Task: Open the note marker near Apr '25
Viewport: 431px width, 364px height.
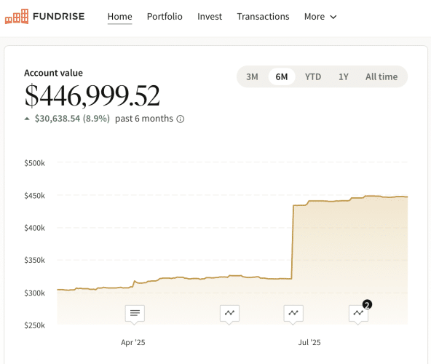Action: (135, 314)
